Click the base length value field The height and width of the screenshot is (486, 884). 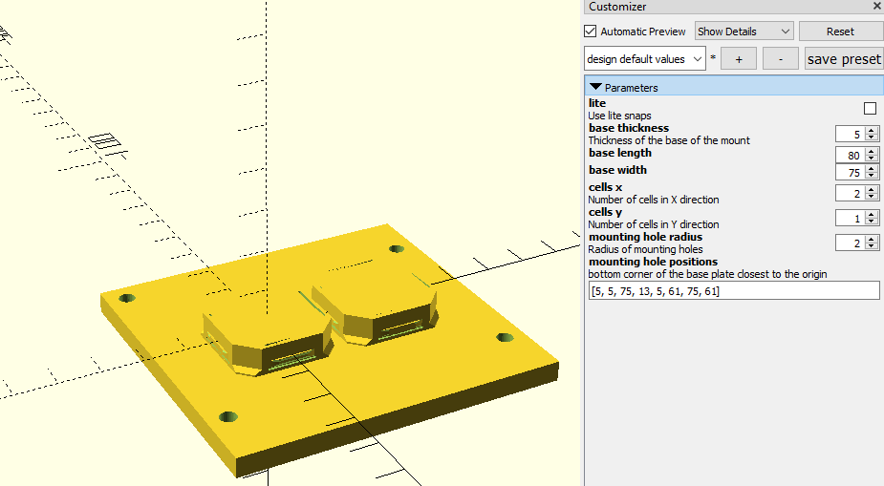[850, 155]
